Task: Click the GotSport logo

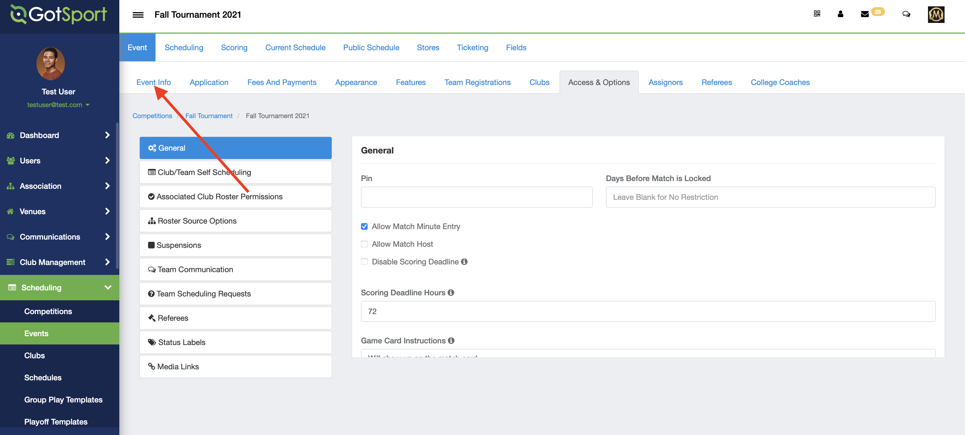Action: pyautogui.click(x=59, y=14)
